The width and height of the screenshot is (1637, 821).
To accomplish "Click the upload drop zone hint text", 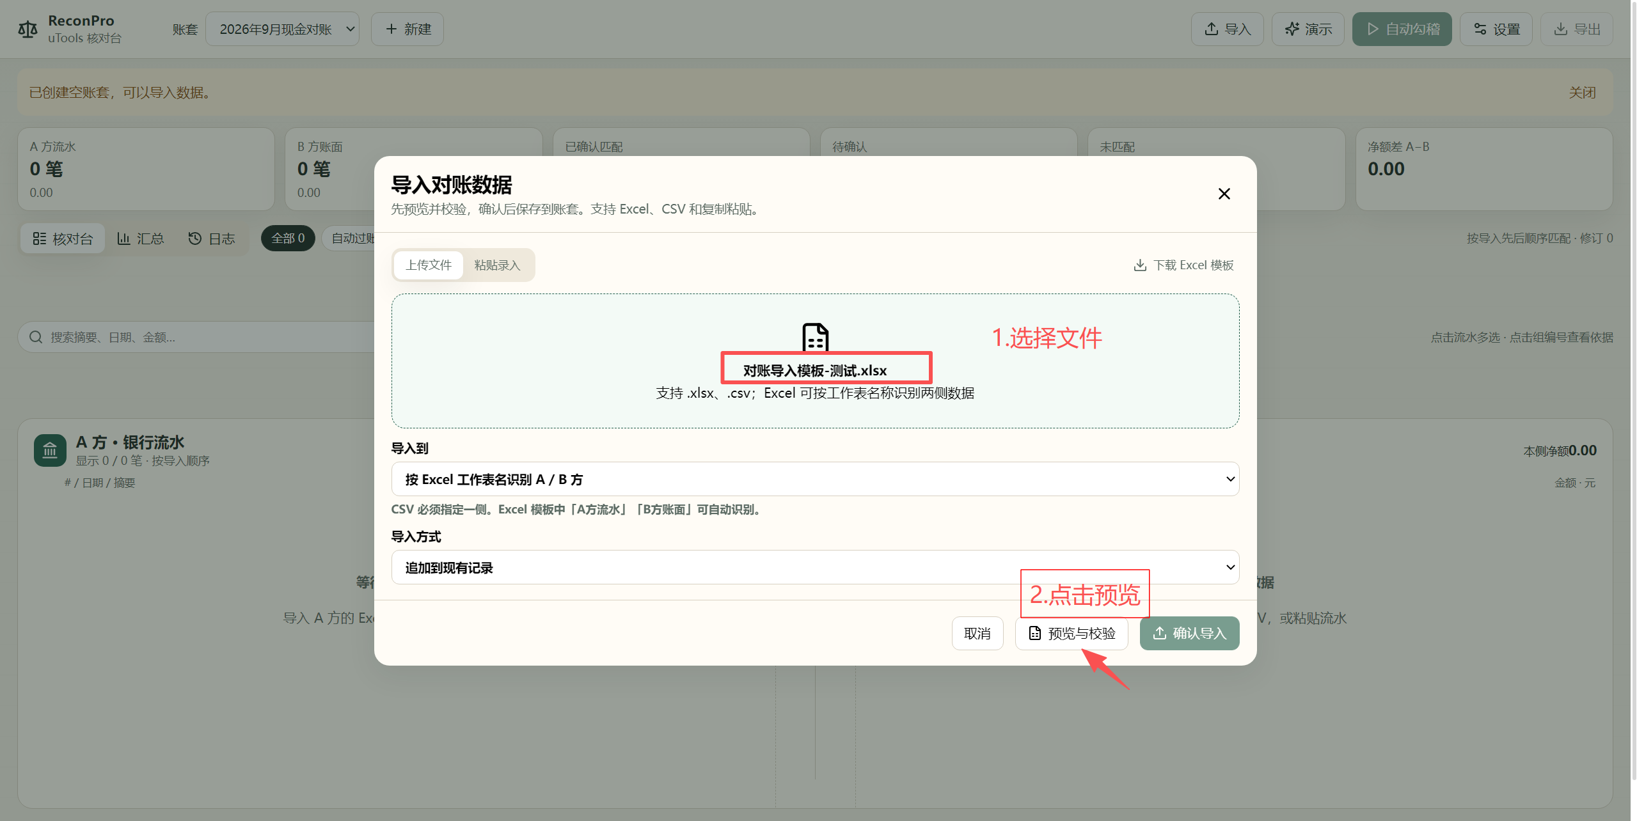I will coord(815,393).
